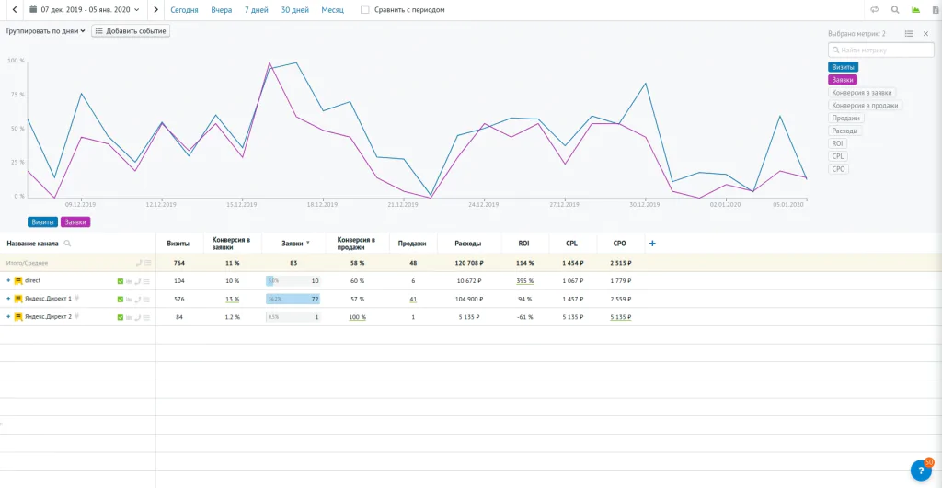Open the metrics list icon beside Выбрано метрик
Image resolution: width=942 pixels, height=488 pixels.
(x=909, y=34)
